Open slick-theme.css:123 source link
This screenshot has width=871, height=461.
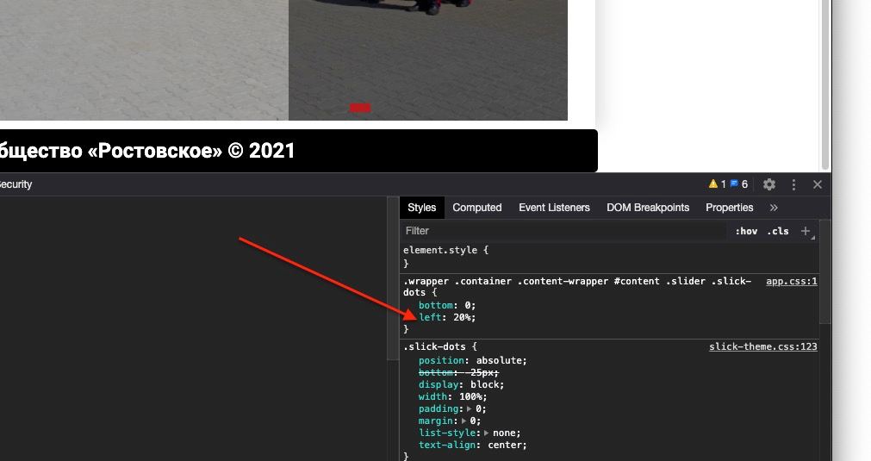coord(763,346)
